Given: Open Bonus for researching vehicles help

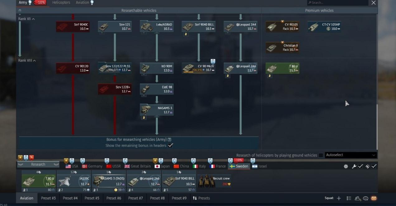Looking at the screenshot, I should click(170, 140).
